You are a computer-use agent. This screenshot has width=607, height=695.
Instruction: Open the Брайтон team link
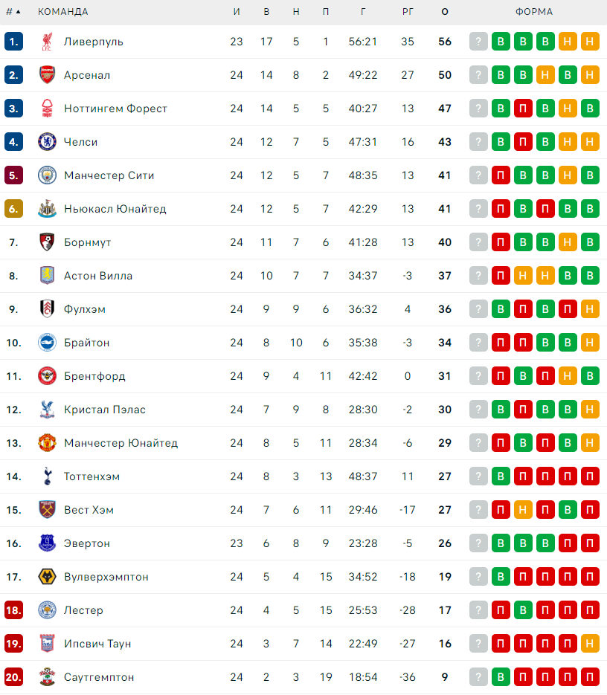point(86,343)
